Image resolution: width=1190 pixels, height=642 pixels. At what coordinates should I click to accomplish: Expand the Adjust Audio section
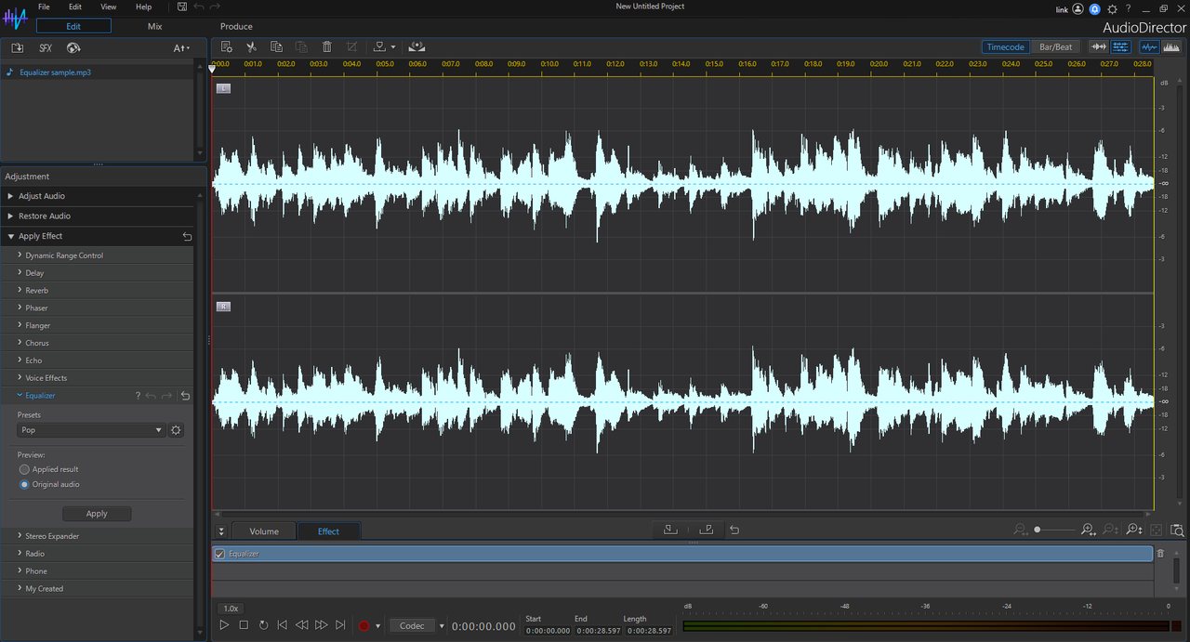click(98, 196)
